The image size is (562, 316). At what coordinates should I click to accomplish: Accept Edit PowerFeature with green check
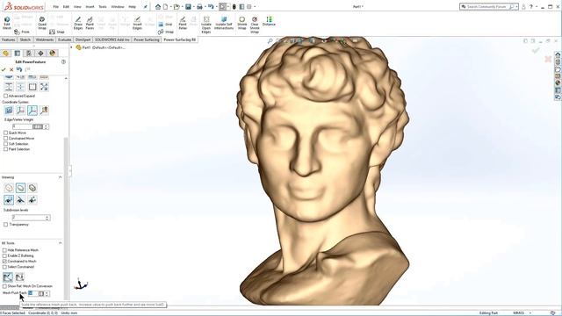point(4,69)
